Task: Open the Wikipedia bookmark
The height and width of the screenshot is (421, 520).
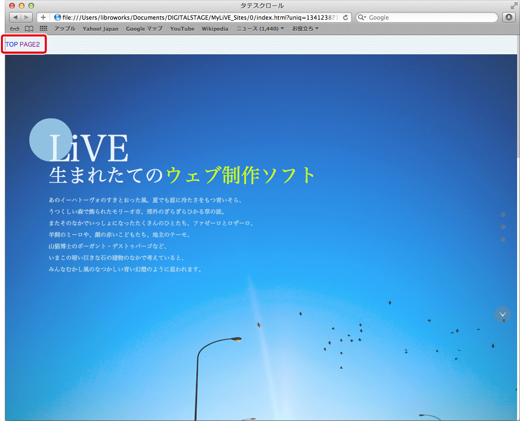Action: click(x=215, y=29)
